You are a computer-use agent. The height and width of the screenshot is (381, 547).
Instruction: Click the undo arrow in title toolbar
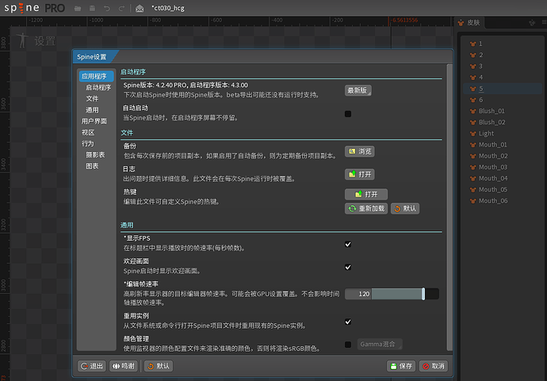(x=107, y=8)
